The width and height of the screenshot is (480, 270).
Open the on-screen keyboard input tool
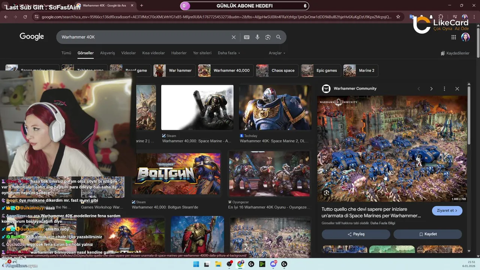(x=246, y=37)
